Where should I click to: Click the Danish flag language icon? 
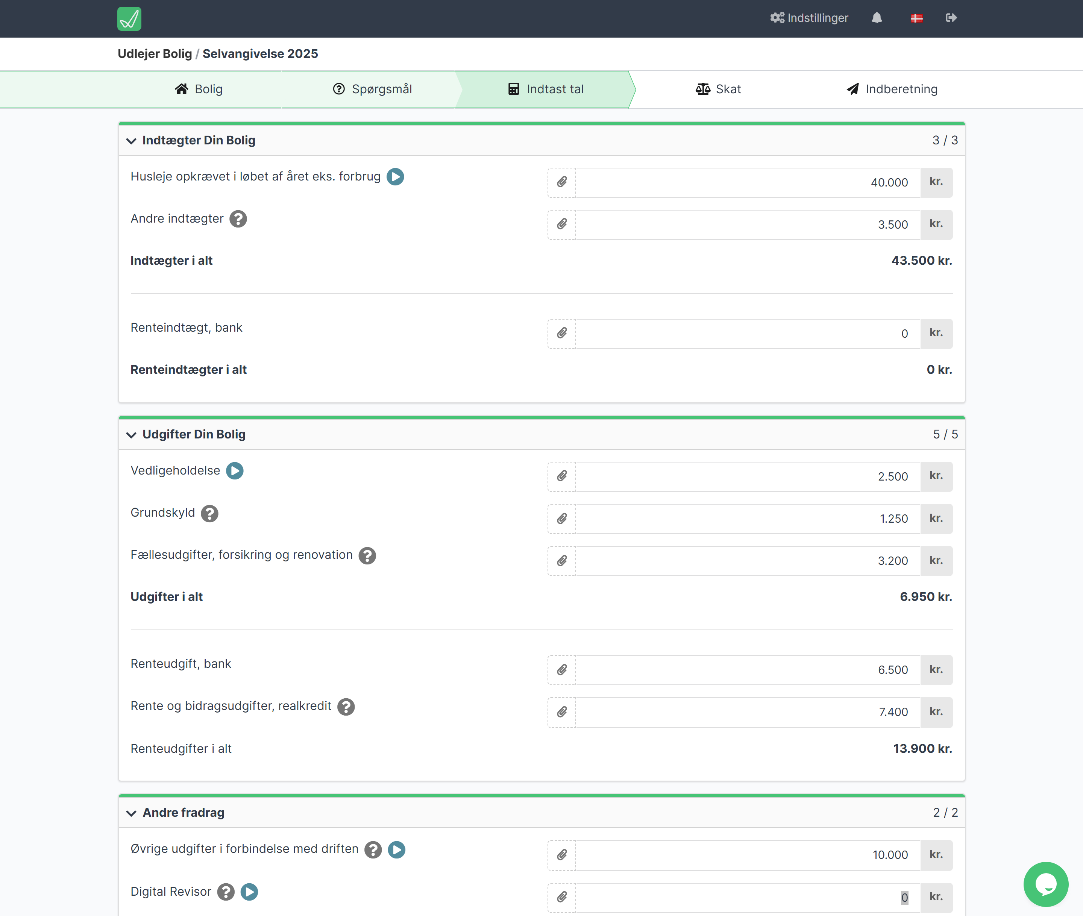(916, 19)
